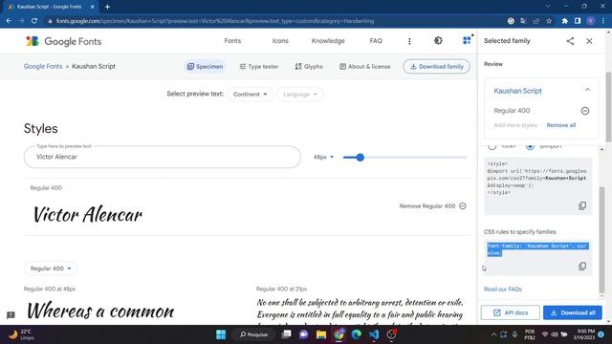This screenshot has width=612, height=344.
Task: Switch to About & license tab
Action: point(364,66)
